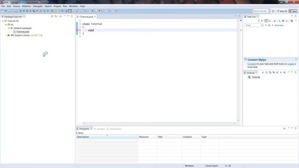Viewport: 299px width, 168px height.
Task: Close the Connect Mylyn notice
Action: click(296, 59)
